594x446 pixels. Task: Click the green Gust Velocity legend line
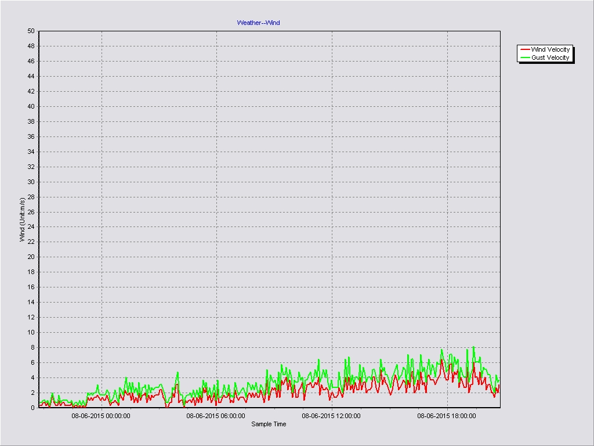click(x=525, y=57)
